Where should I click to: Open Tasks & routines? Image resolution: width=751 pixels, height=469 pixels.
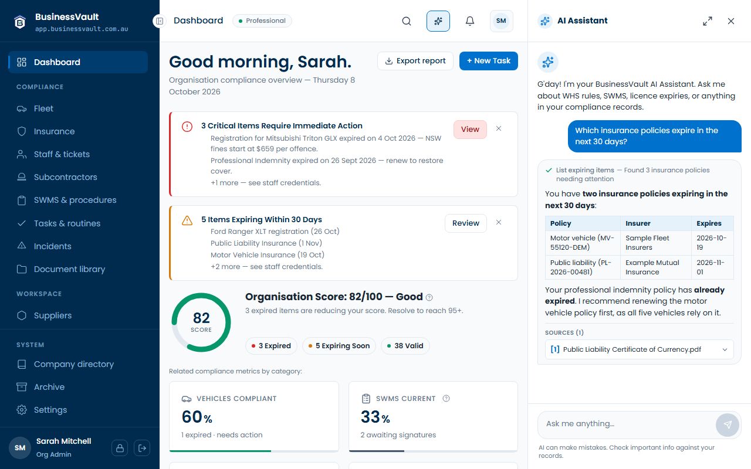pos(78,223)
